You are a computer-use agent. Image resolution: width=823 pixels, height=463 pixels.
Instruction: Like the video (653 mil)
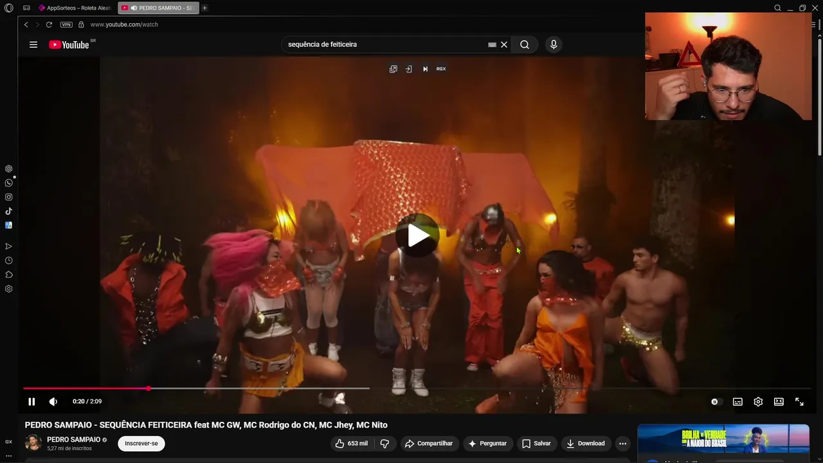coord(351,443)
